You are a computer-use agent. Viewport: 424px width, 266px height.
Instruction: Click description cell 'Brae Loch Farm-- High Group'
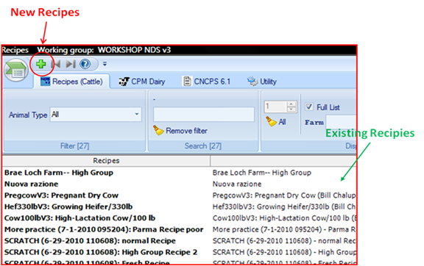point(262,173)
